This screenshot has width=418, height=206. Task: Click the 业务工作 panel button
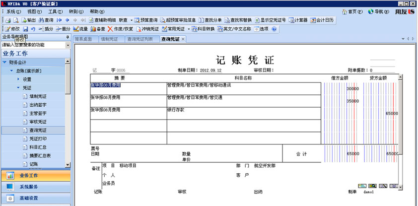pyautogui.click(x=35, y=176)
